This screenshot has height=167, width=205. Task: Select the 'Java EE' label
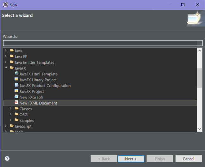point(21,57)
